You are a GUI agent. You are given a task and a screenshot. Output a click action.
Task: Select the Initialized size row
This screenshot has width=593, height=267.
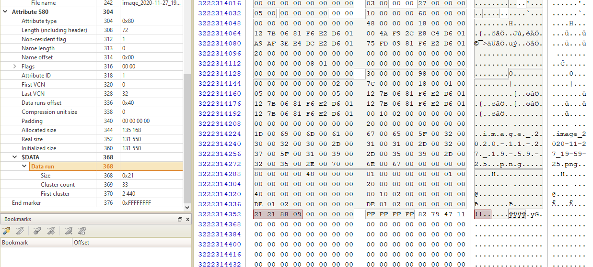(x=92, y=148)
